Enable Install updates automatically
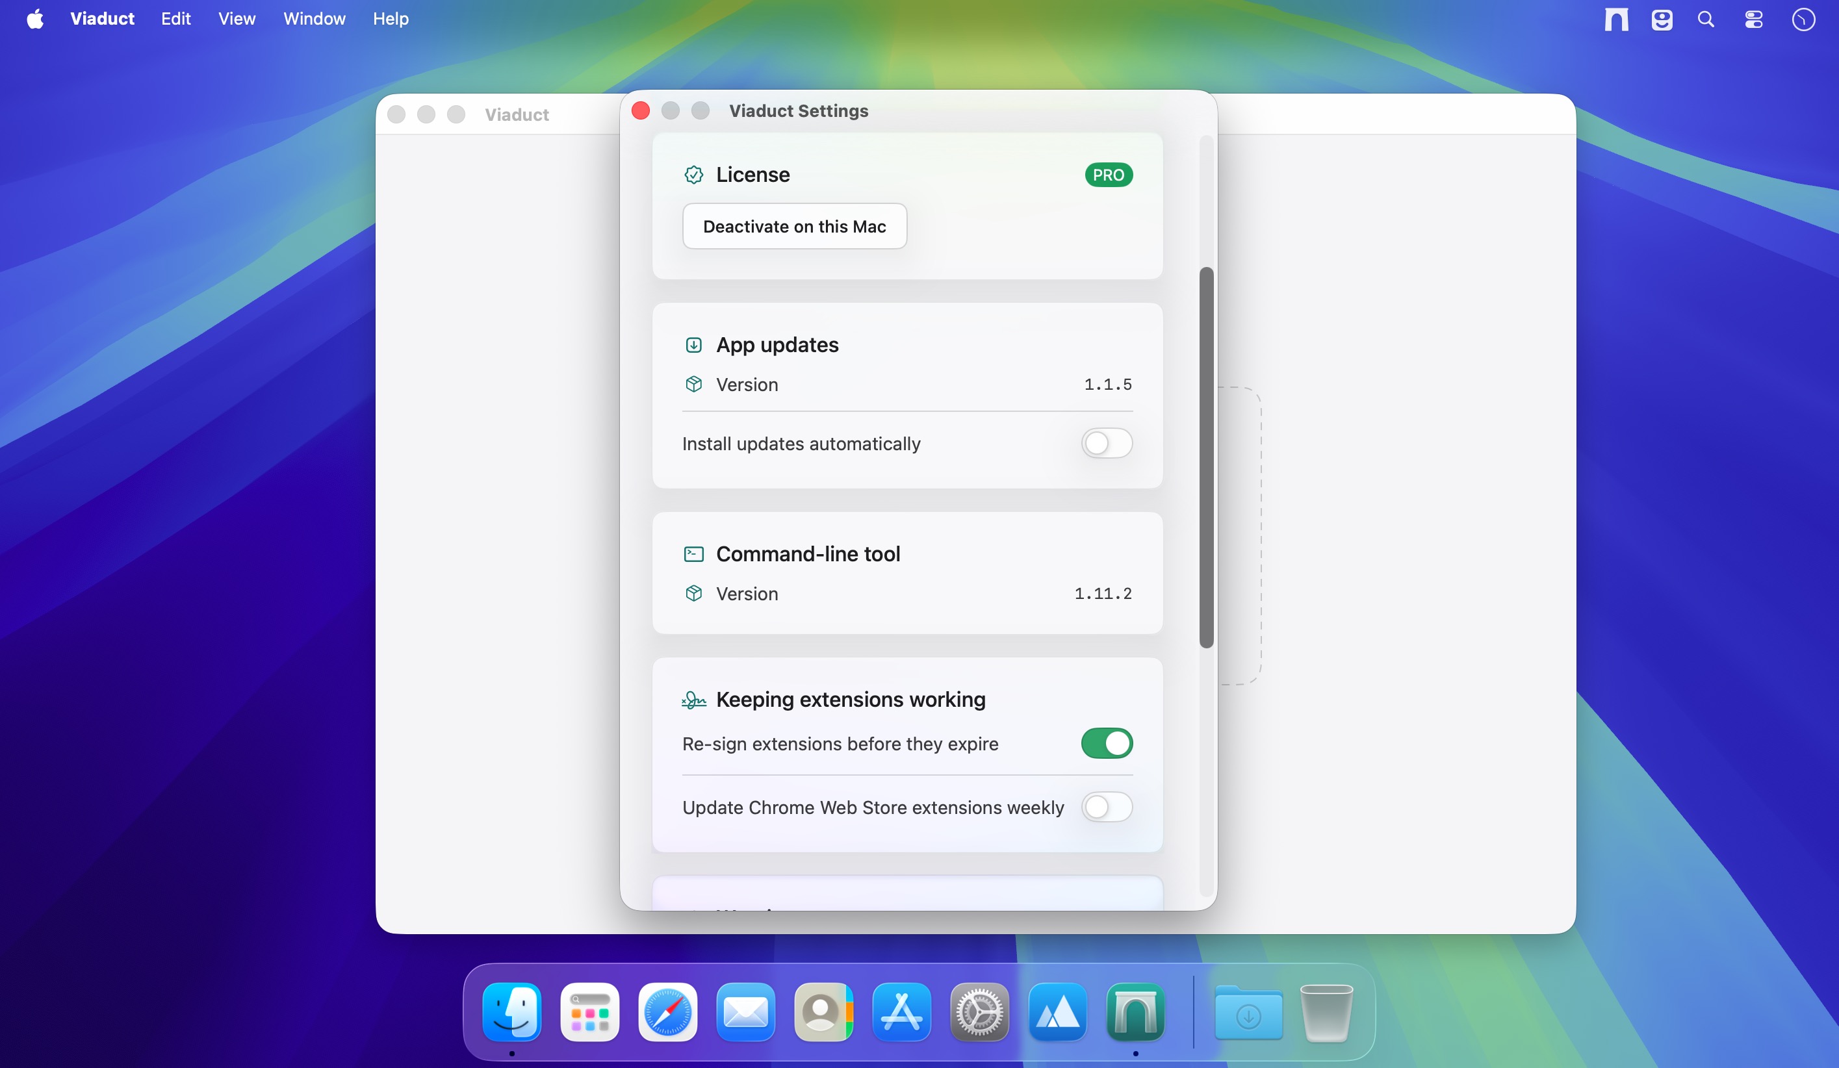The image size is (1839, 1068). tap(1106, 444)
